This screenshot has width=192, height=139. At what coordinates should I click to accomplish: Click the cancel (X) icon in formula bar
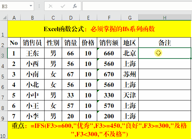click(x=51, y=6)
